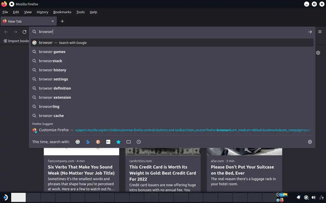Search with DuckDuckGo in one-off search row
The height and width of the screenshot is (203, 326).
98,142
